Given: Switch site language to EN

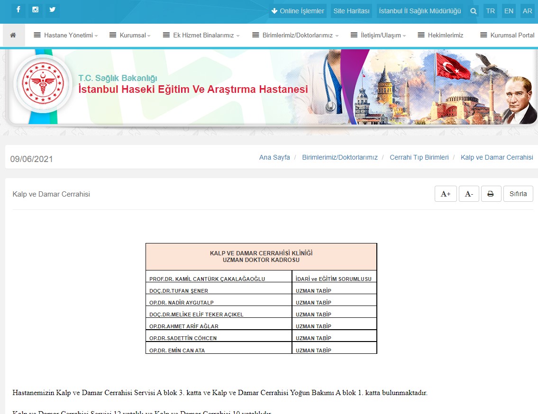Looking at the screenshot, I should [509, 11].
